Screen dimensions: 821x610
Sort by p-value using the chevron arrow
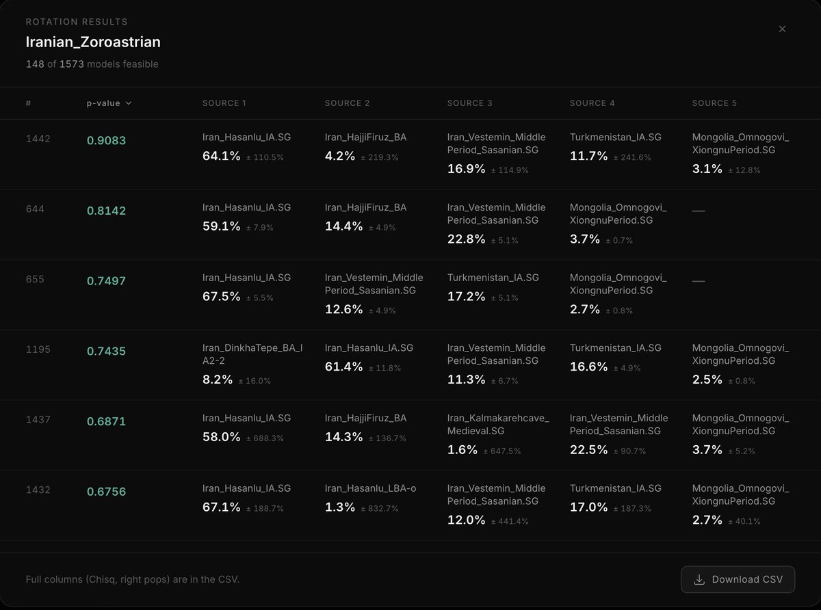click(129, 103)
